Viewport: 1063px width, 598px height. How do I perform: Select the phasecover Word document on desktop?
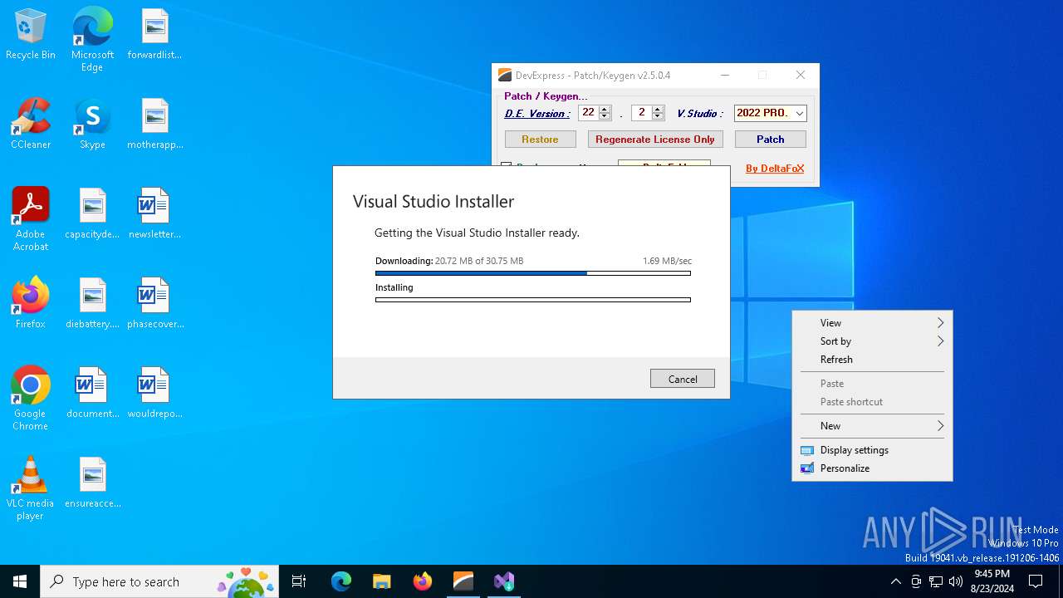(x=154, y=304)
